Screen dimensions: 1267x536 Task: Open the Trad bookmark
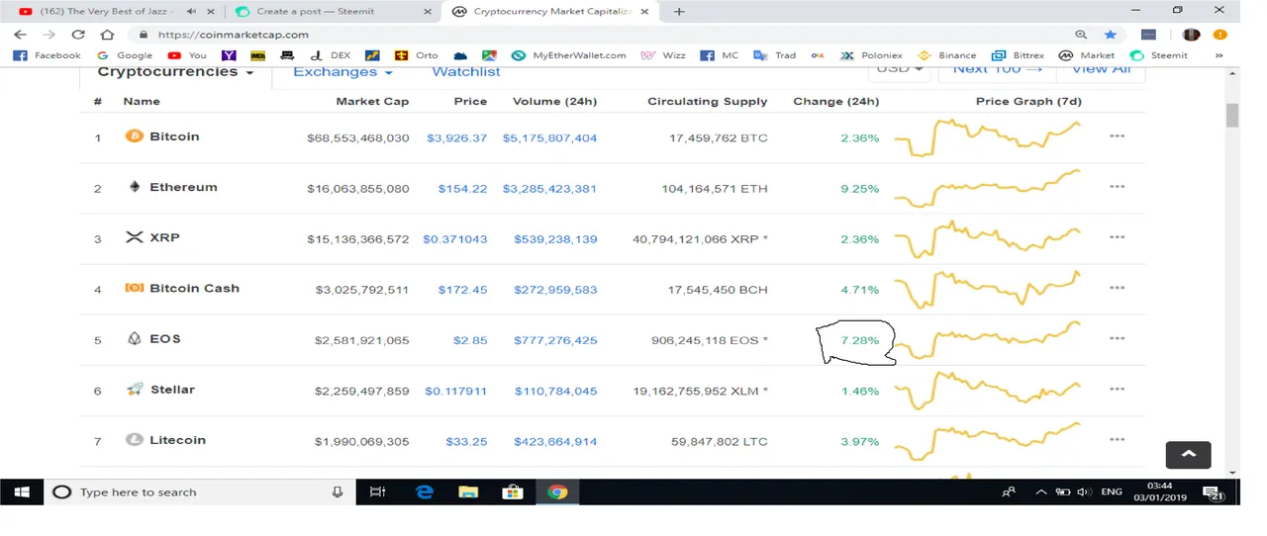pyautogui.click(x=775, y=55)
